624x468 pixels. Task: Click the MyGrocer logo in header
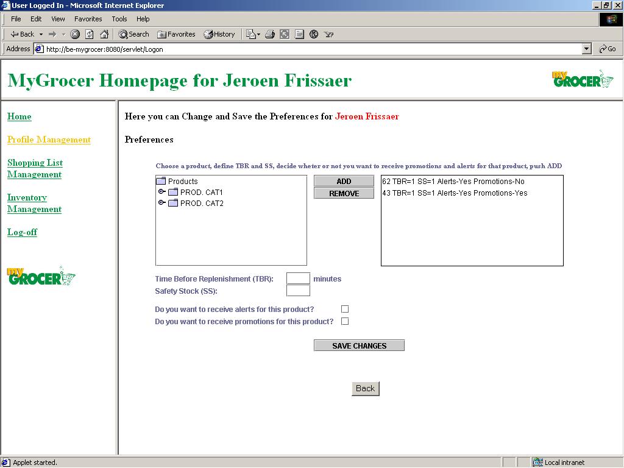(583, 79)
